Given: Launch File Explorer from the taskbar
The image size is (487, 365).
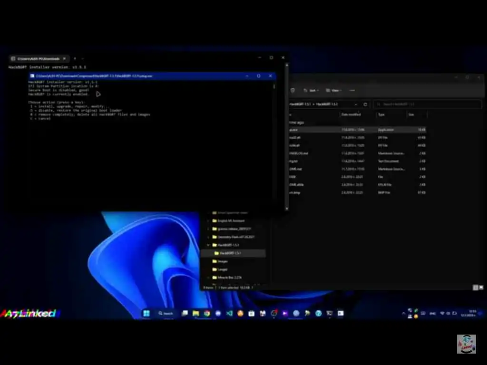Looking at the screenshot, I should coord(195,313).
